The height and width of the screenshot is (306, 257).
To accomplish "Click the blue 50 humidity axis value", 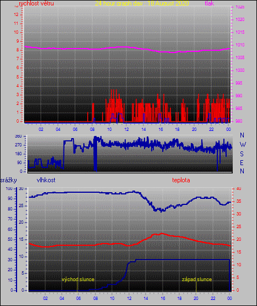I will click(10, 239).
